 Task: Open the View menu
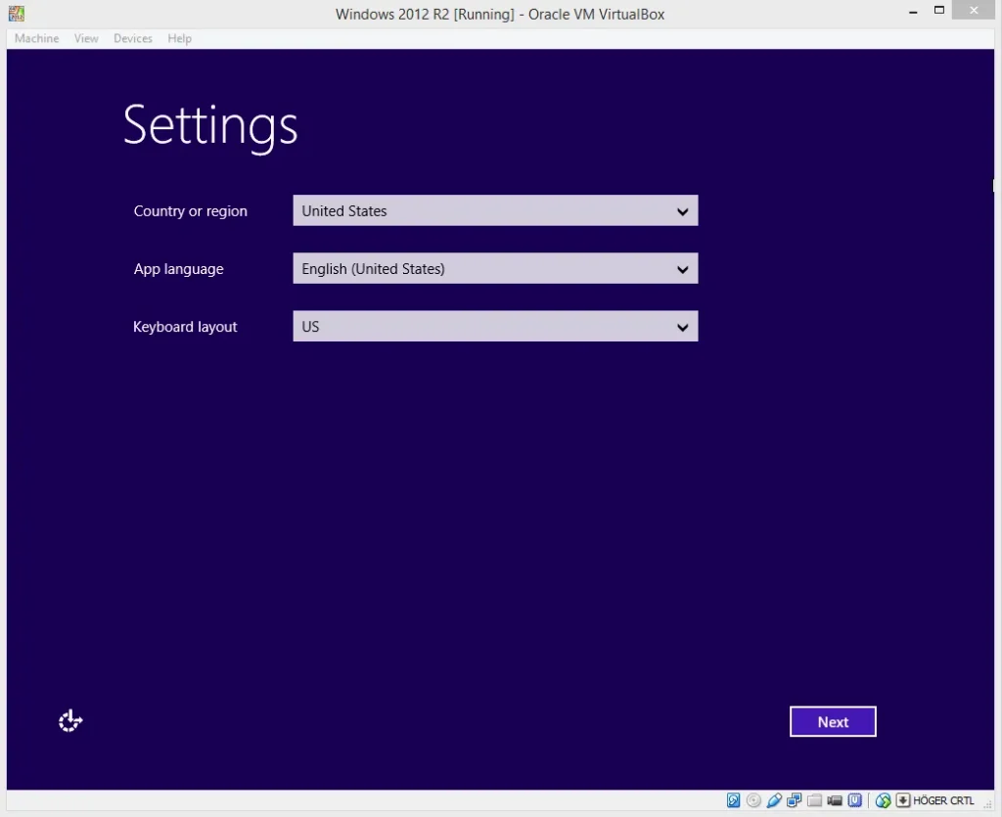[x=86, y=38]
